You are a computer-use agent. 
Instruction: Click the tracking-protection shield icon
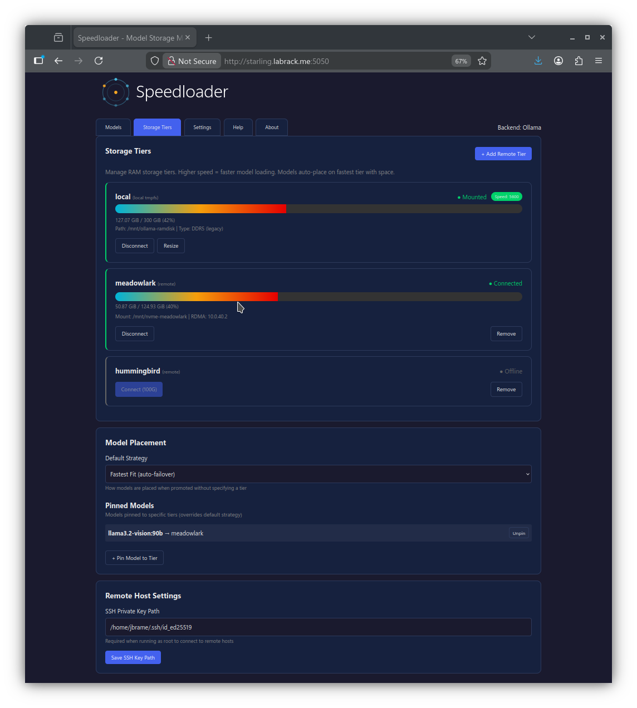click(154, 61)
